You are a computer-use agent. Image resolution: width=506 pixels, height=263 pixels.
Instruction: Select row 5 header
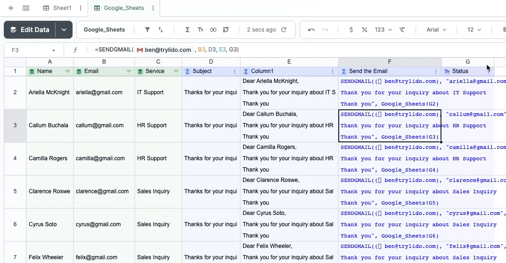(15, 191)
